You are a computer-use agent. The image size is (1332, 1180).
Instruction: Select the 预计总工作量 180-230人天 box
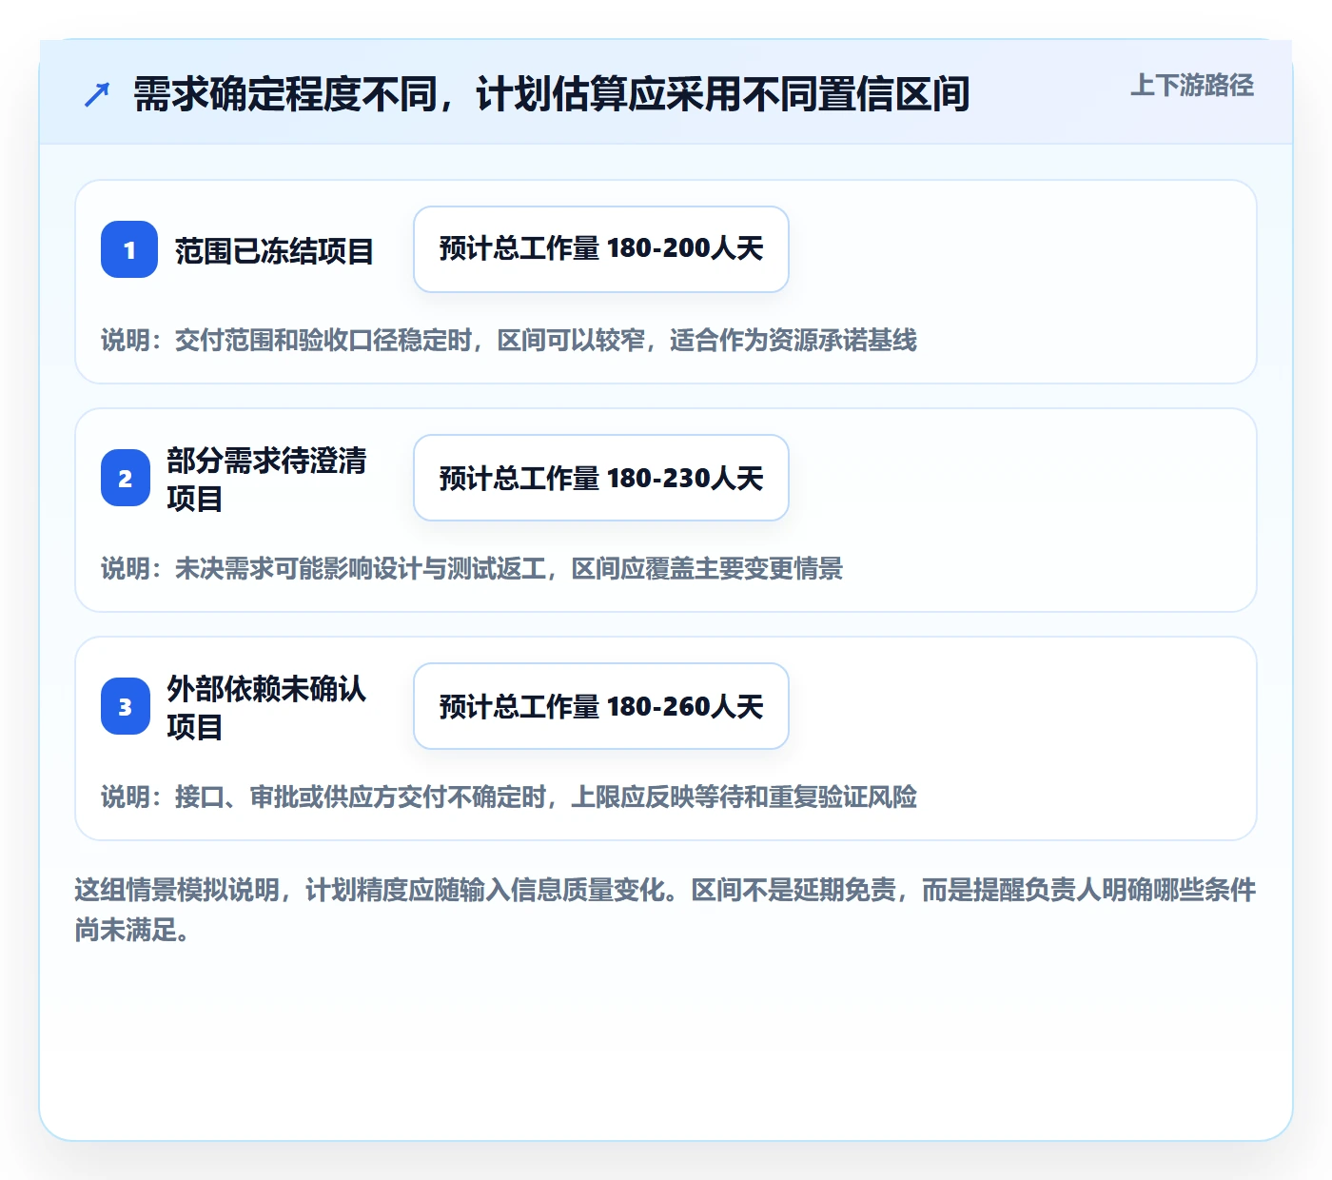601,478
